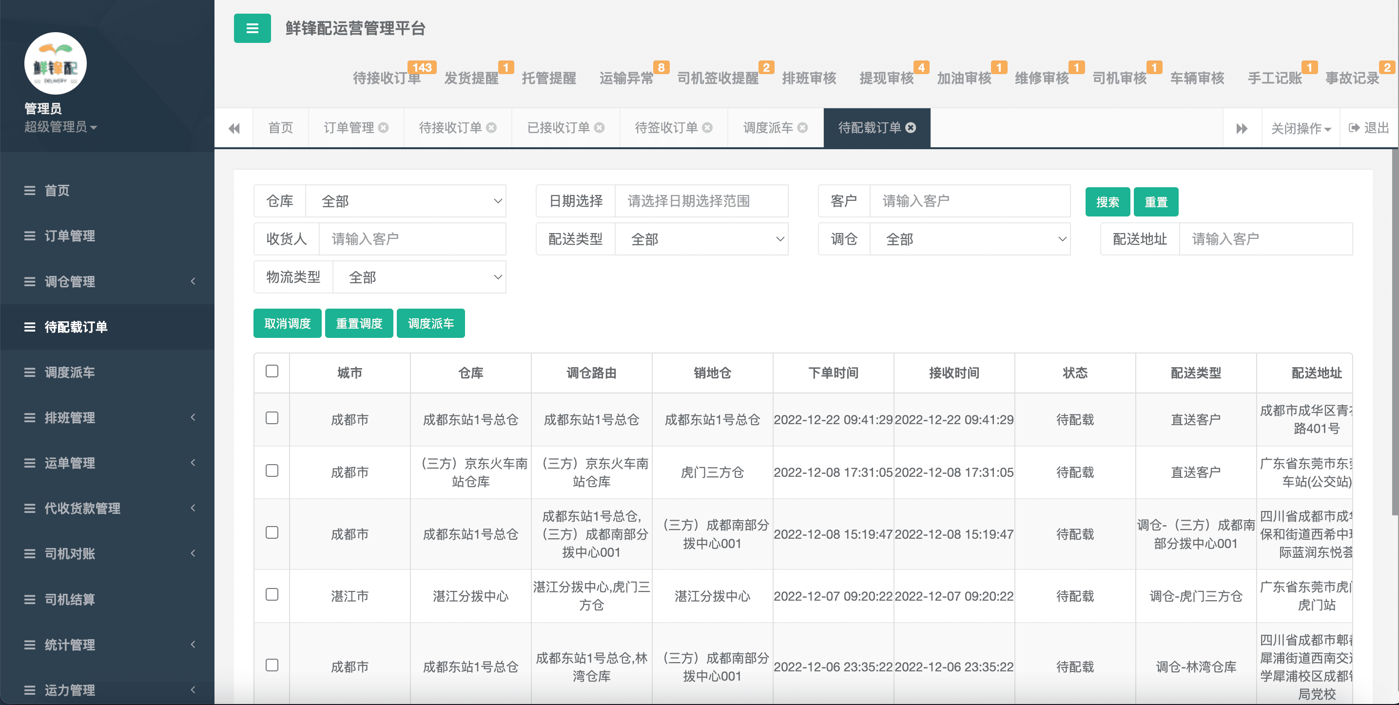Open 车辆审核 shortcut

tap(1198, 78)
